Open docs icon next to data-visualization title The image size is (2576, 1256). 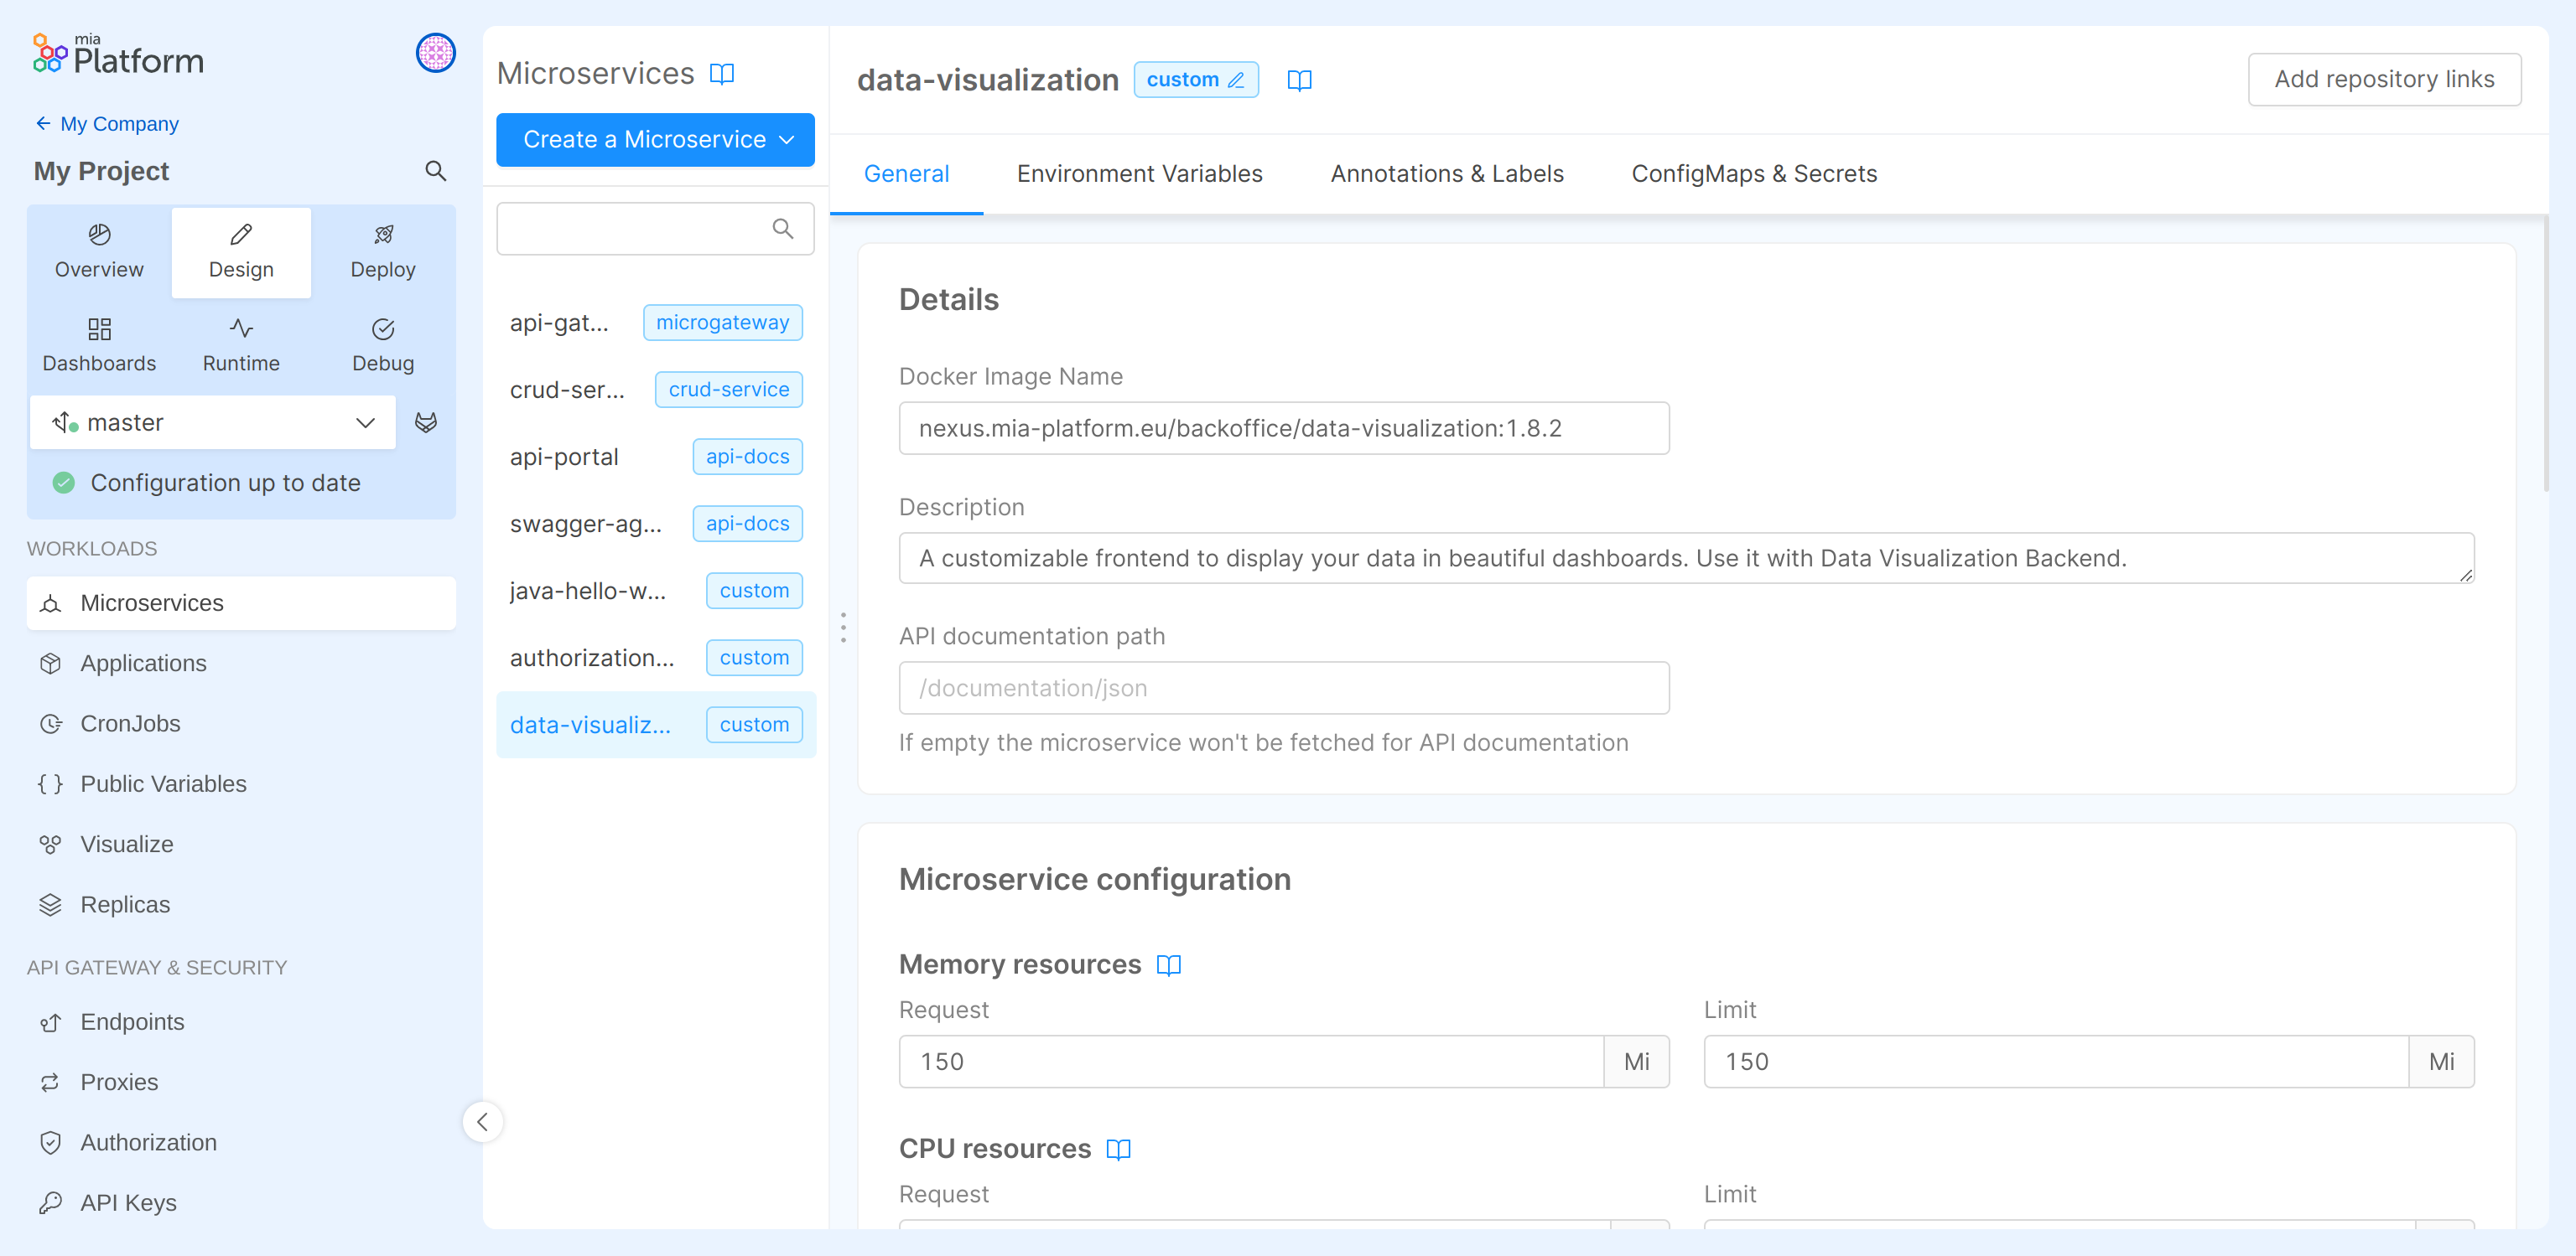[1299, 80]
